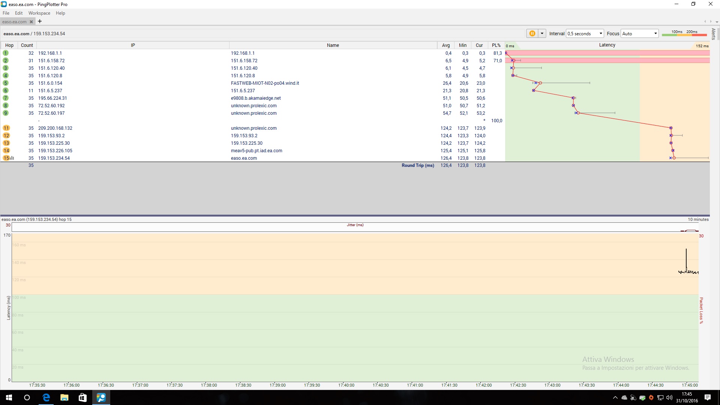Image resolution: width=720 pixels, height=405 pixels.
Task: Click the tab scroll right arrow
Action: pyautogui.click(x=711, y=22)
